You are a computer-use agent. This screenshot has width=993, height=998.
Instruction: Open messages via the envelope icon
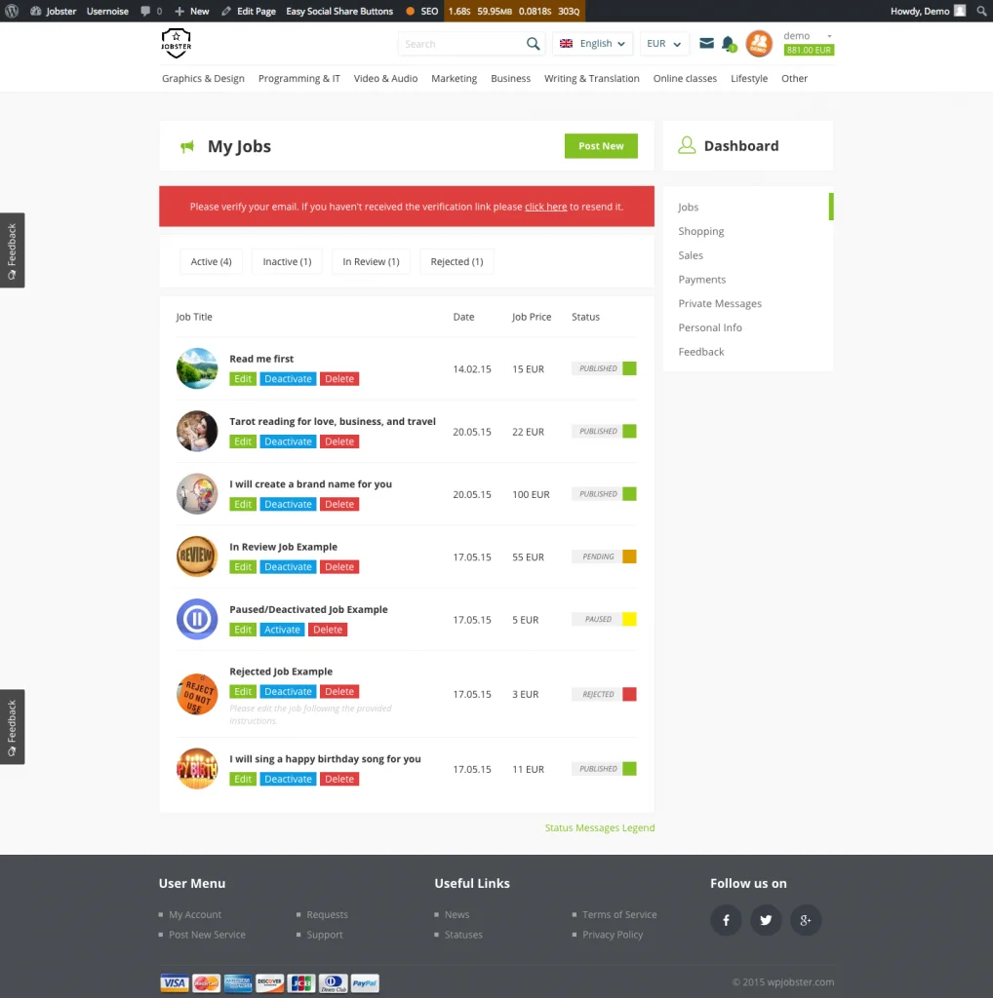click(x=706, y=43)
